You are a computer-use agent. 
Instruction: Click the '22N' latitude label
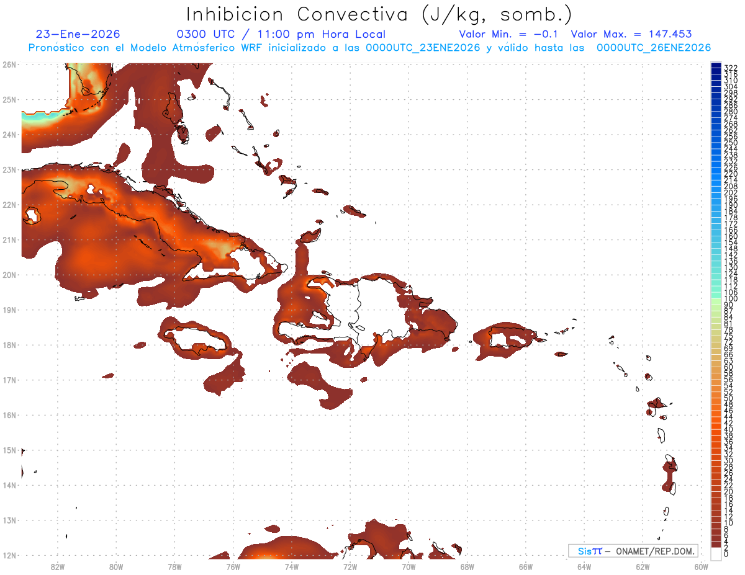[x=9, y=205]
